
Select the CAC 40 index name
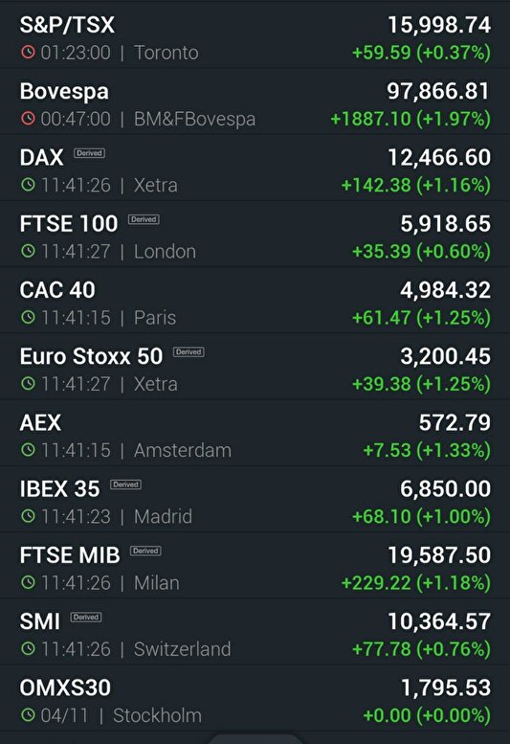pyautogui.click(x=57, y=290)
